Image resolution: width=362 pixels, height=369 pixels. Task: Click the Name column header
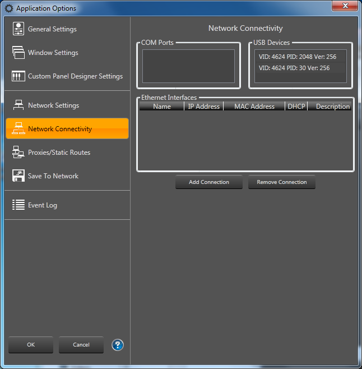(x=161, y=107)
